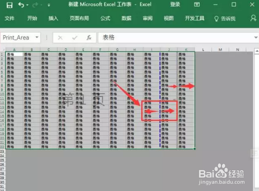Expand the formula bar chevron

click(256, 37)
